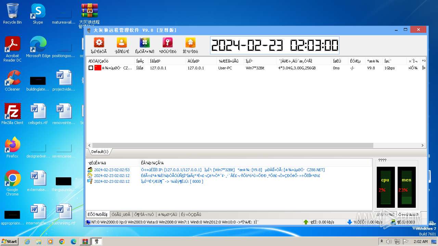Click the column header above Win7*32Bit
Screen dimensions: 438x246
pyautogui.click(x=260, y=61)
